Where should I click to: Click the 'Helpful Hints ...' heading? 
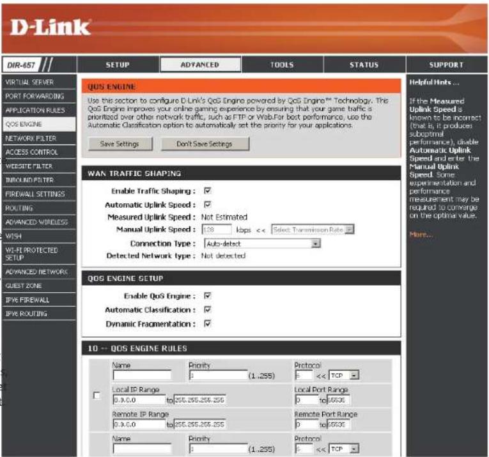[x=434, y=82]
